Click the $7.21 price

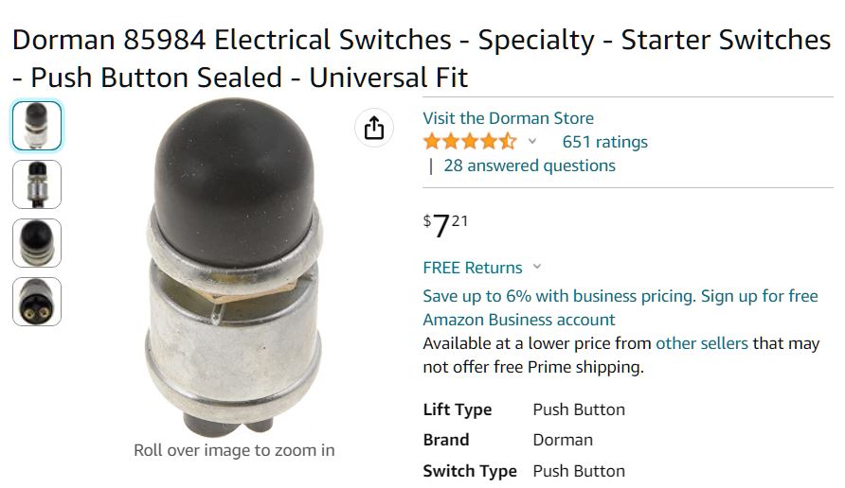click(445, 225)
